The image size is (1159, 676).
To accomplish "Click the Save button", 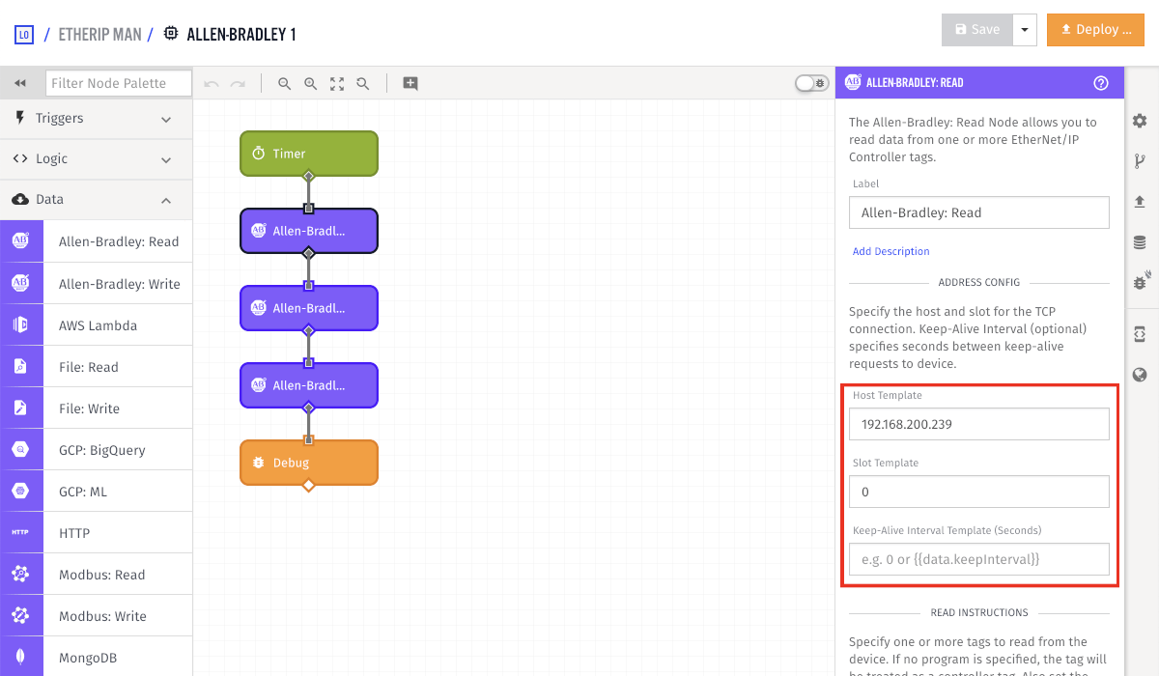I will [x=977, y=30].
